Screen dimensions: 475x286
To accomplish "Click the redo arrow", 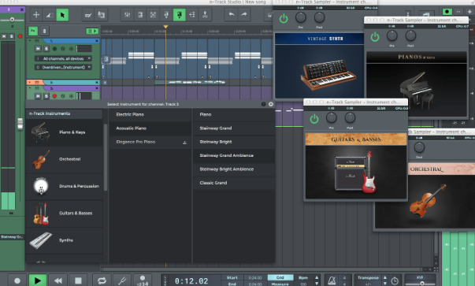I will pyautogui.click(x=244, y=14).
